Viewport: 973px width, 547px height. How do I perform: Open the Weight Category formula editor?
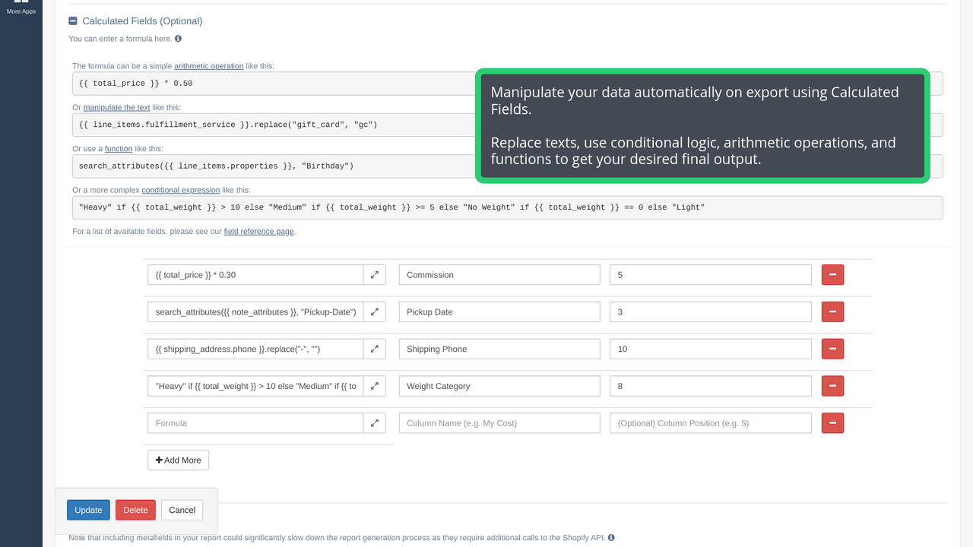[x=374, y=386]
